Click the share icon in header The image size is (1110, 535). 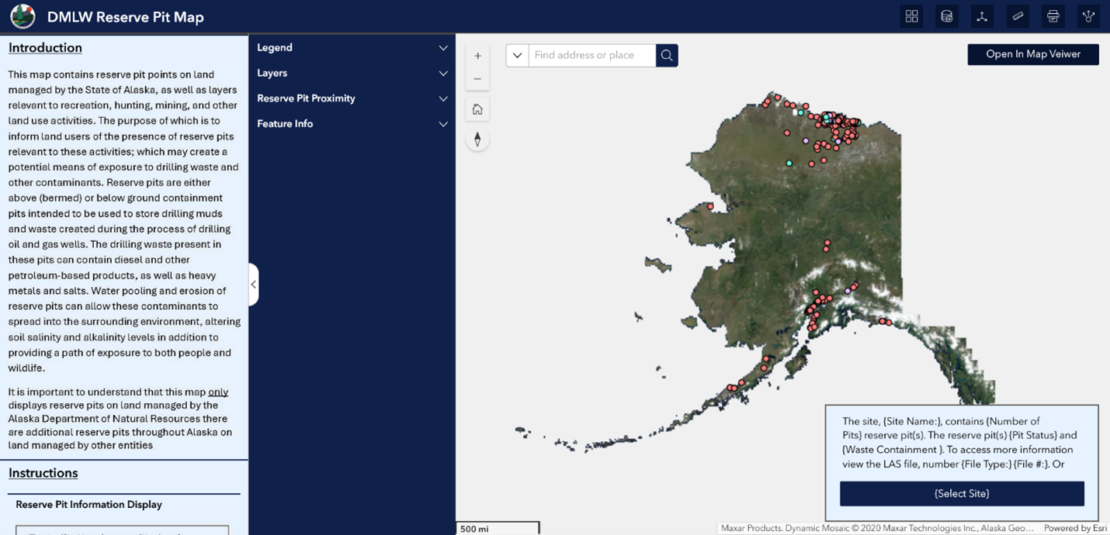(x=1088, y=16)
